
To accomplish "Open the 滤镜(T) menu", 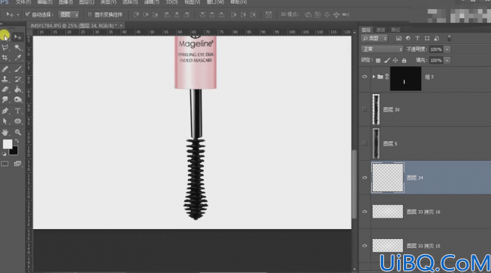I will pyautogui.click(x=152, y=2).
